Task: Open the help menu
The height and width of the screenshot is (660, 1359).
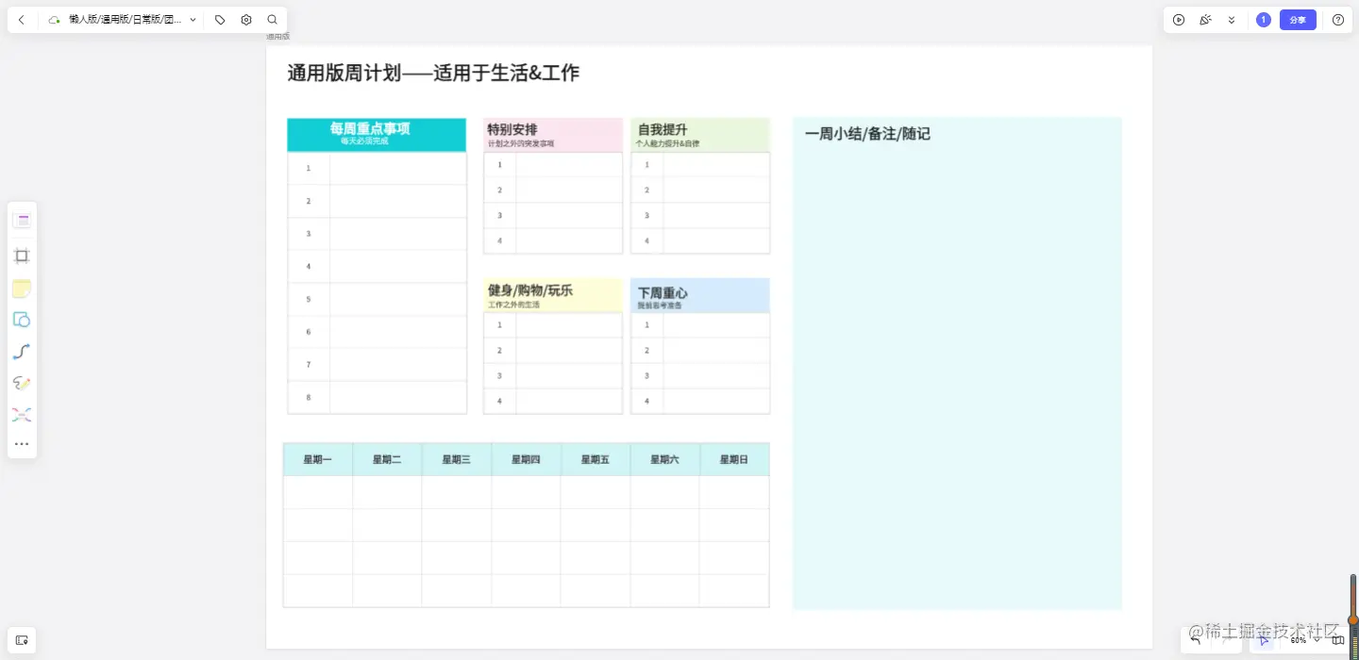Action: (1337, 19)
